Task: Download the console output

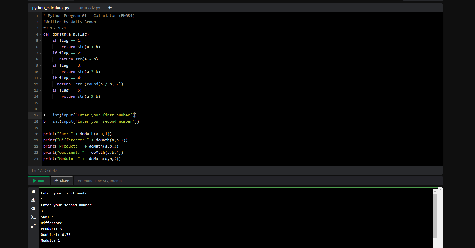Action: point(33,200)
